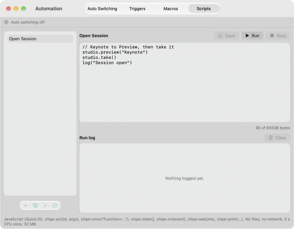Click the log("Session open") code line
Image resolution: width=294 pixels, height=229 pixels.
click(107, 63)
